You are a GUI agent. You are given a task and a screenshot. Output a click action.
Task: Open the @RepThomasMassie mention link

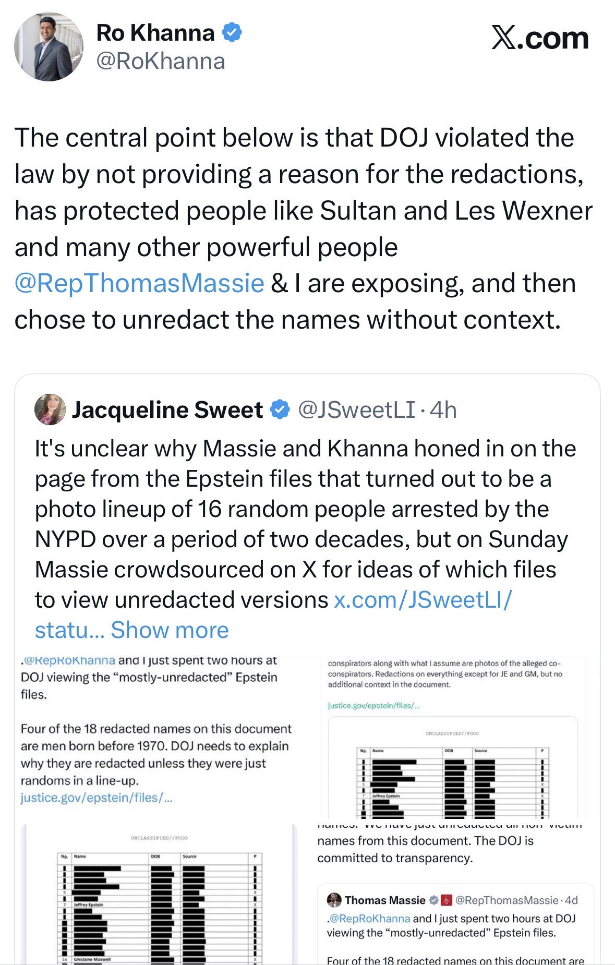pyautogui.click(x=139, y=283)
